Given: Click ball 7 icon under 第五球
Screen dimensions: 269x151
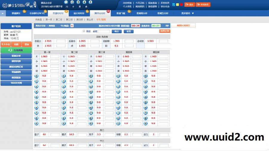Looking at the screenshot, I should click(146, 113).
